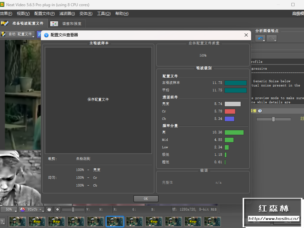Click the green Mid frequency bar
Screen dimensions: 304x228
tap(229, 140)
